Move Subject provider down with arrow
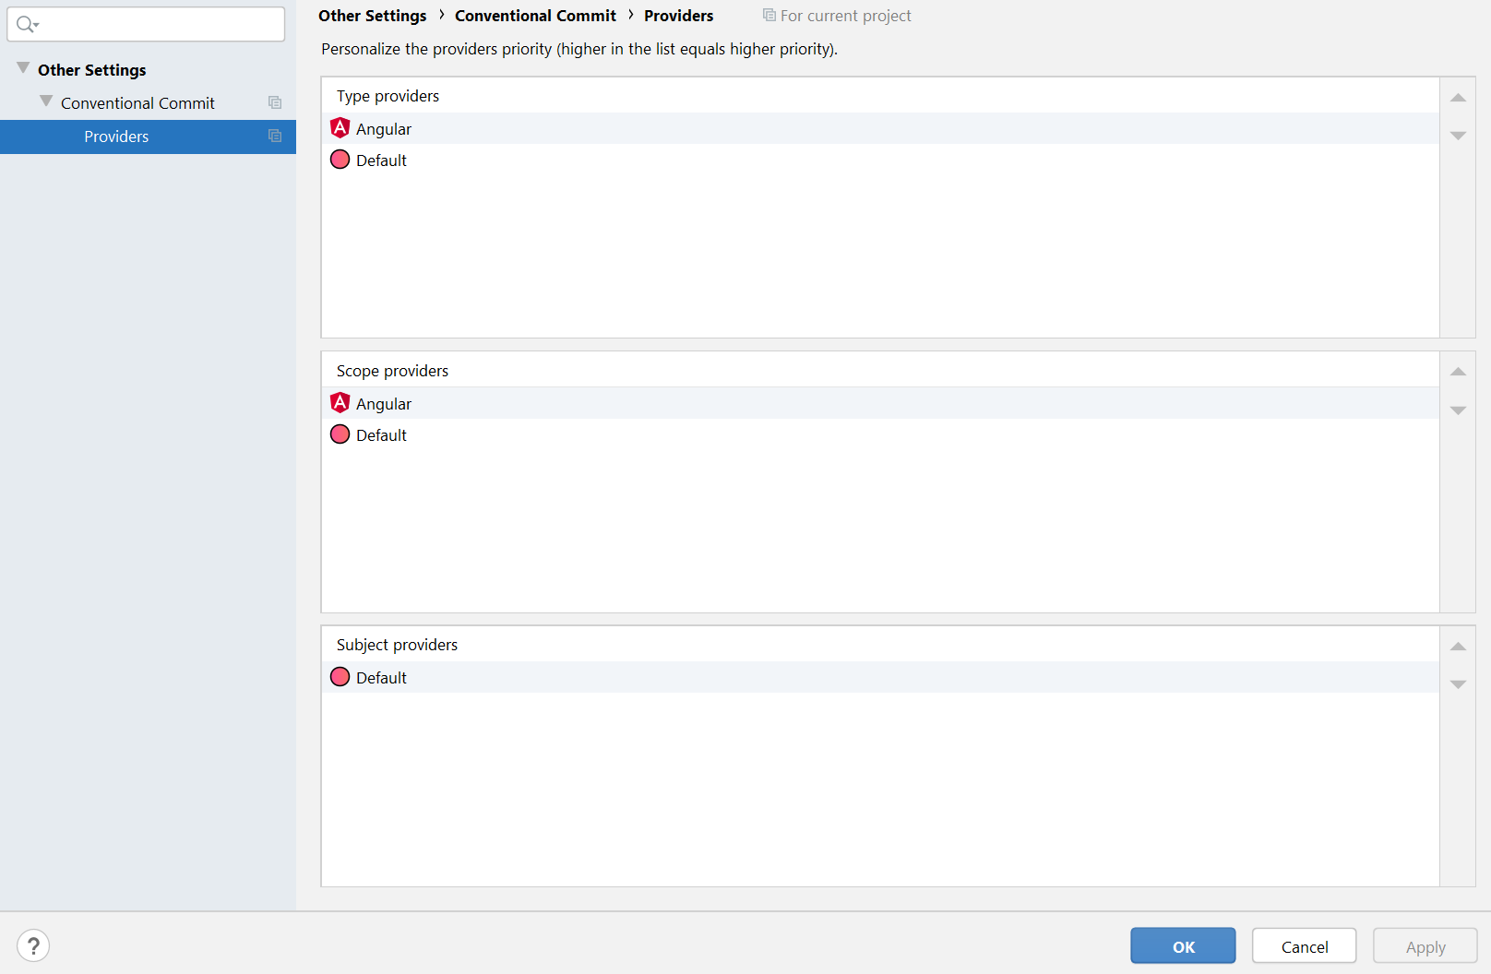 1458,684
